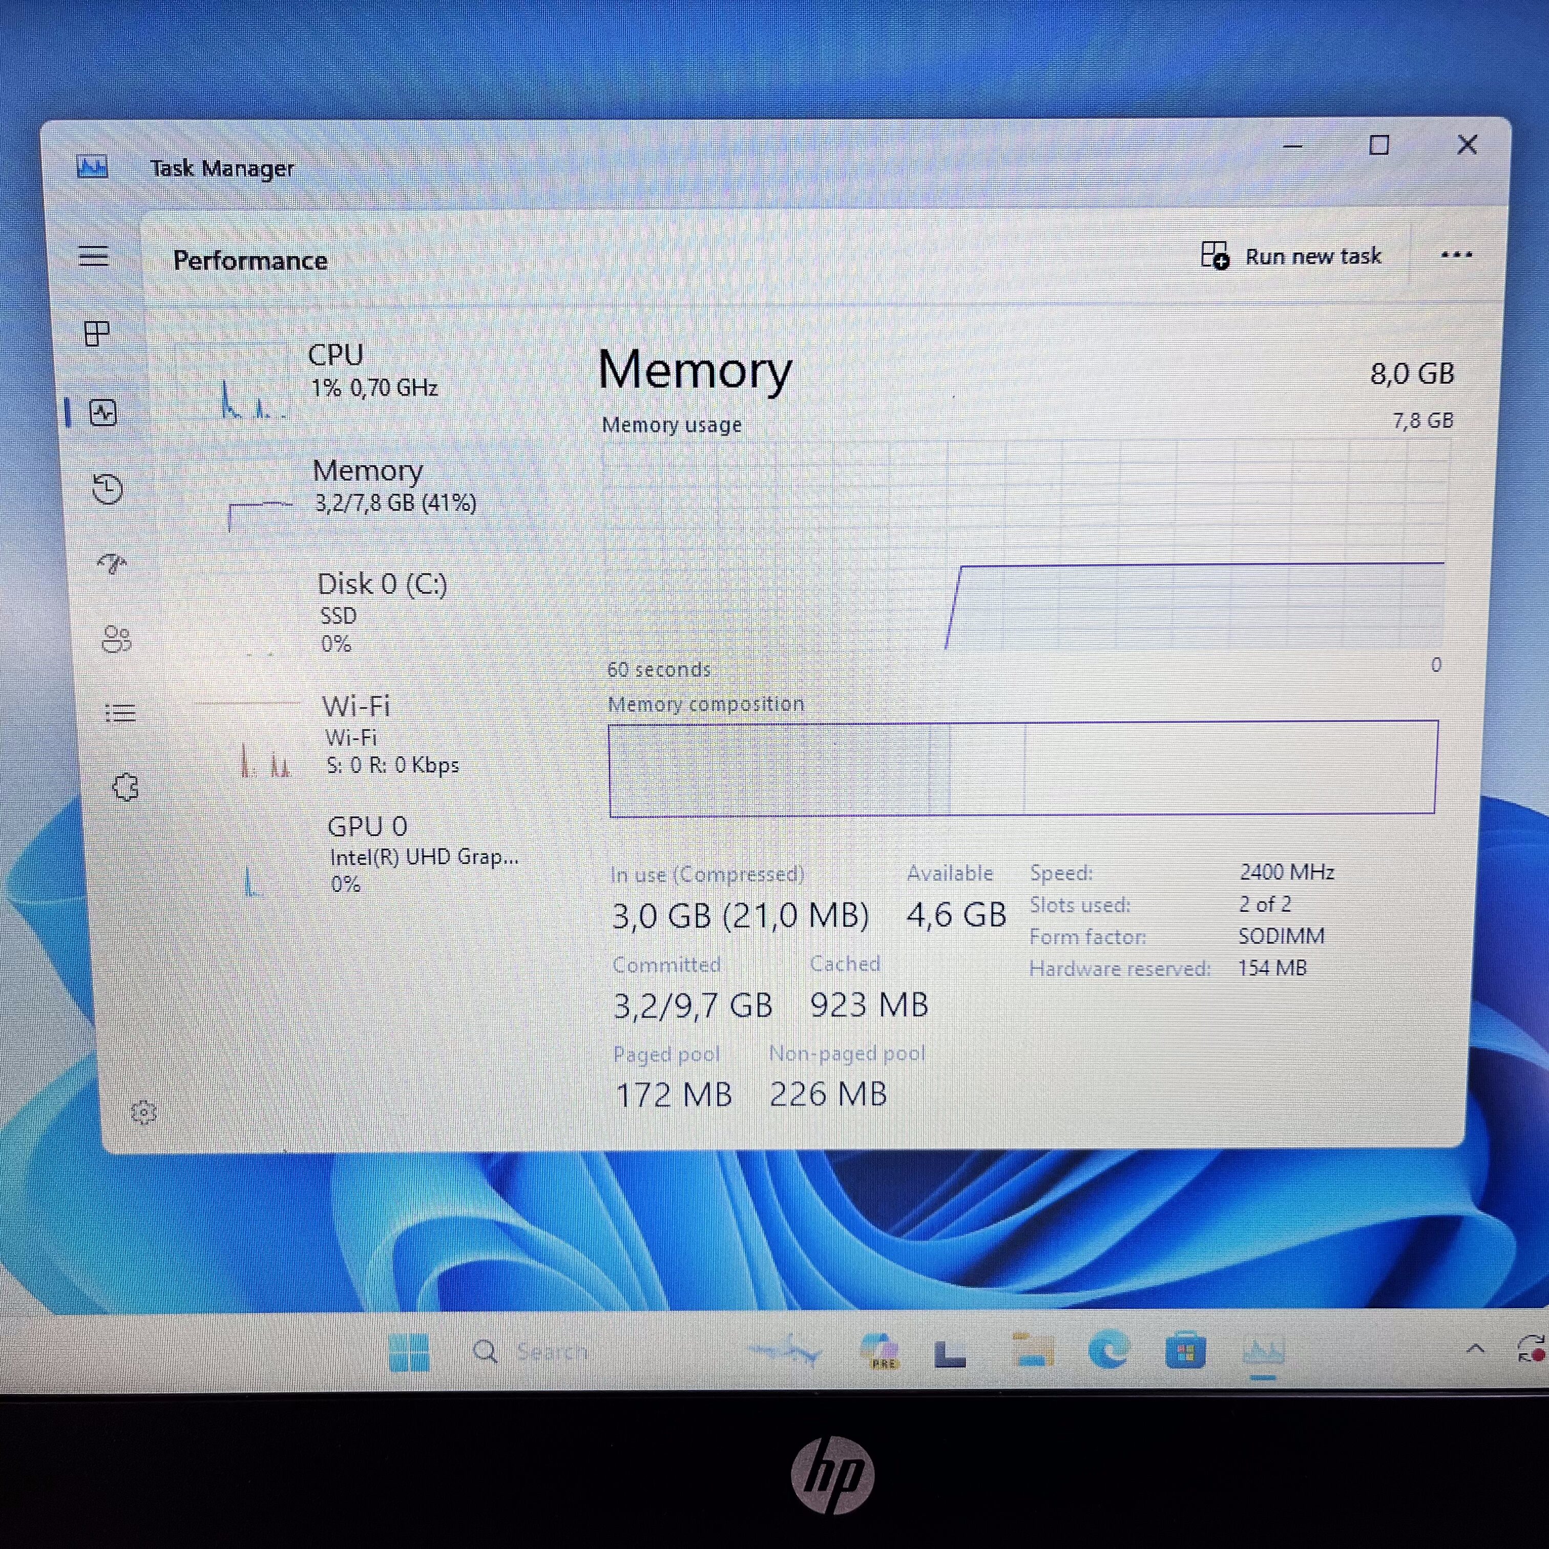Open Microsoft Store from the taskbar
The image size is (1549, 1549).
pos(1185,1350)
